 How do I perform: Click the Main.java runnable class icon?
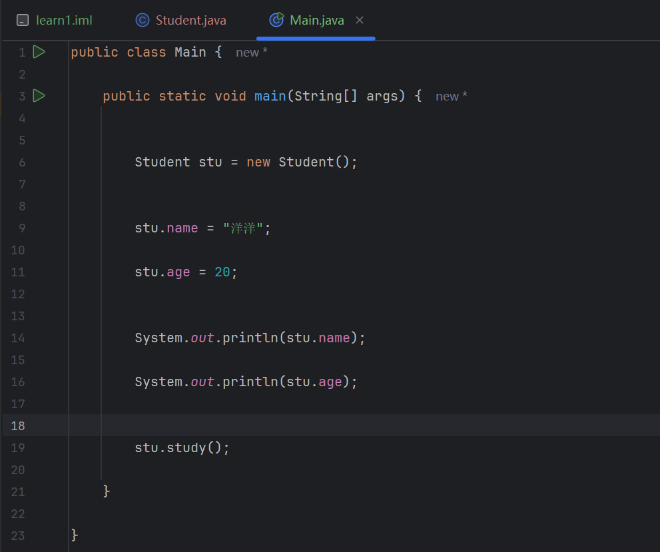276,20
